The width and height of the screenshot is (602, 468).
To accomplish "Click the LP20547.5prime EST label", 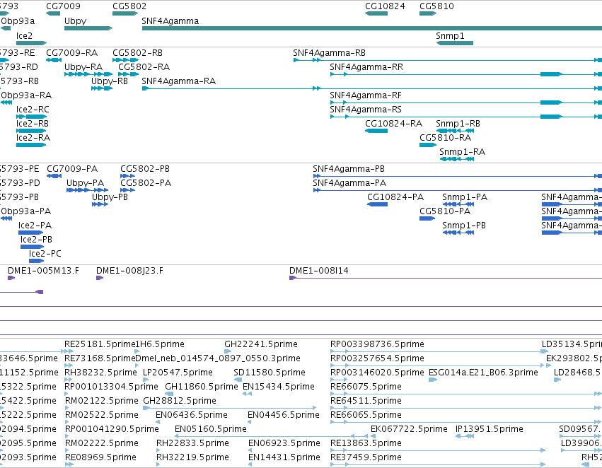I will pos(178,373).
